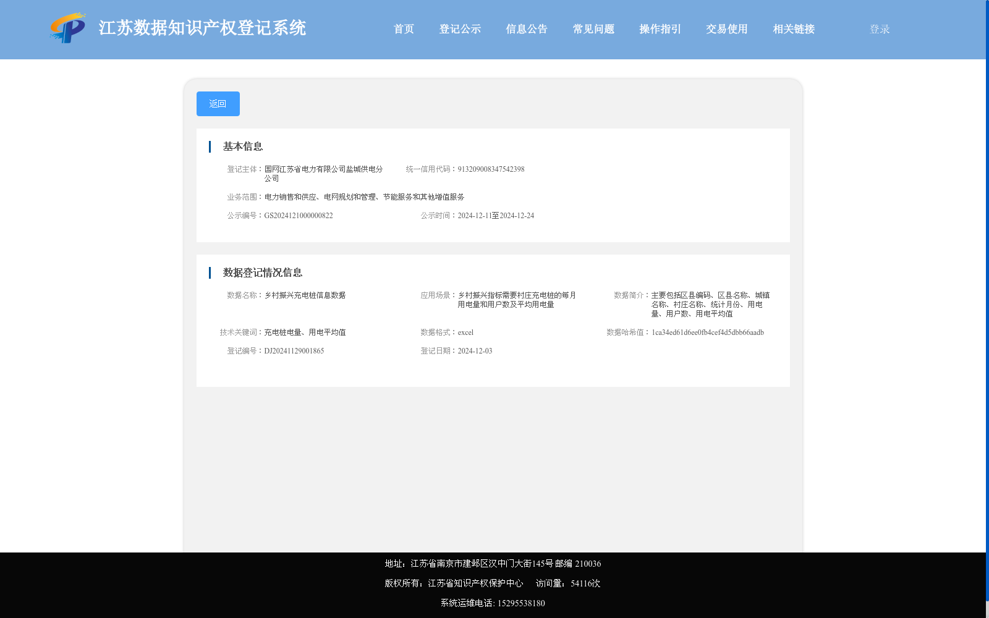Select 常见问题 in the top navigation
Screen dimensions: 989x618
pos(593,29)
